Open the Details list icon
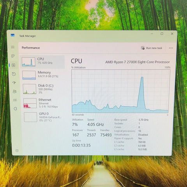 point(15,100)
